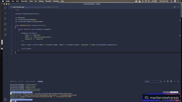Click the use App\User line
The width and height of the screenshot is (182, 102).
[20, 18]
